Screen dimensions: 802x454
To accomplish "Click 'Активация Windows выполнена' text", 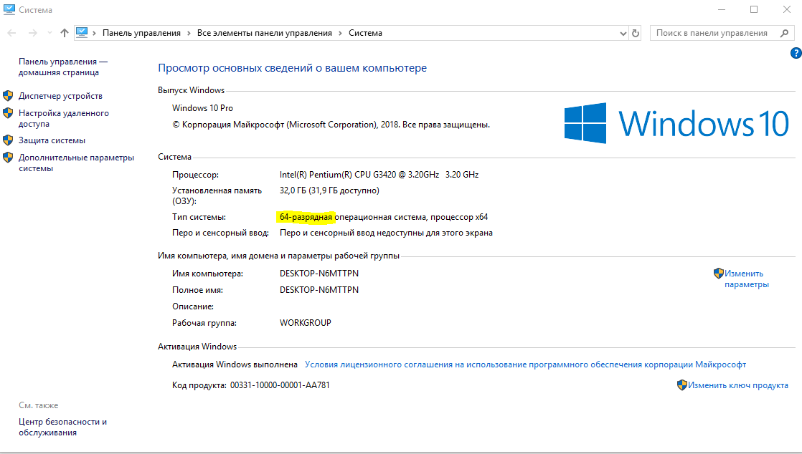I will (x=235, y=364).
